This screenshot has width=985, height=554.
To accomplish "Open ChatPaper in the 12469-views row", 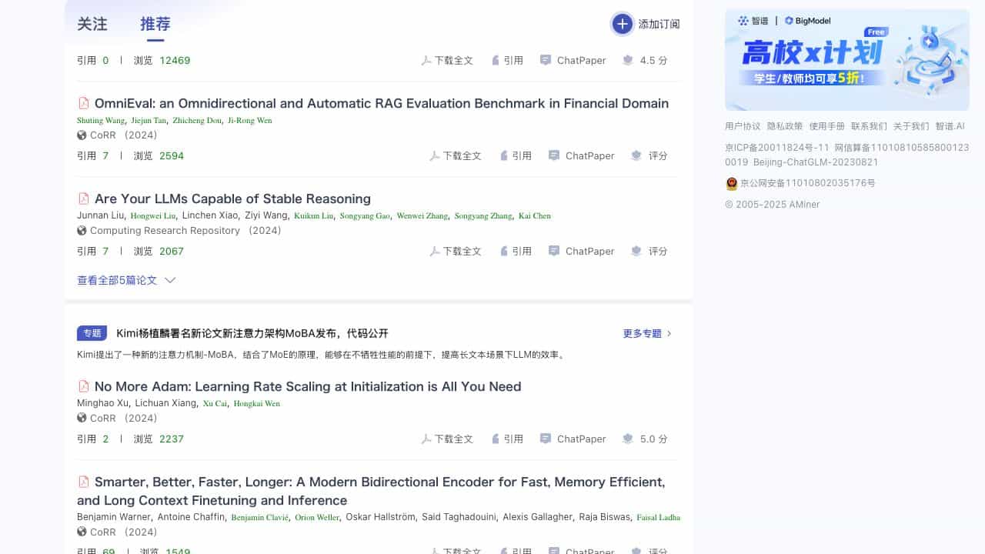I will coord(573,60).
